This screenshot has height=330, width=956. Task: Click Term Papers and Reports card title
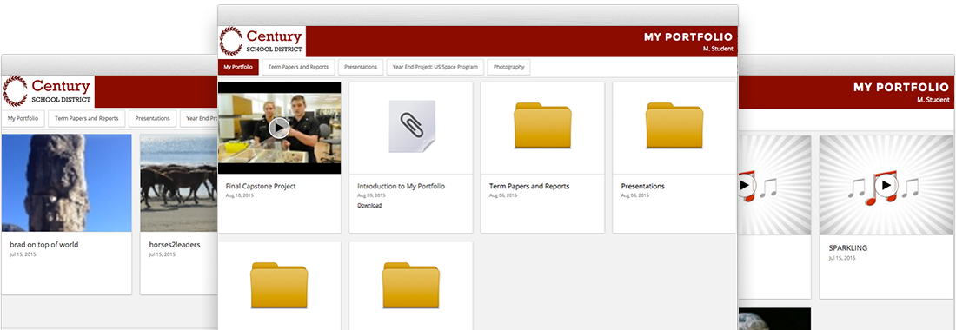pyautogui.click(x=529, y=187)
